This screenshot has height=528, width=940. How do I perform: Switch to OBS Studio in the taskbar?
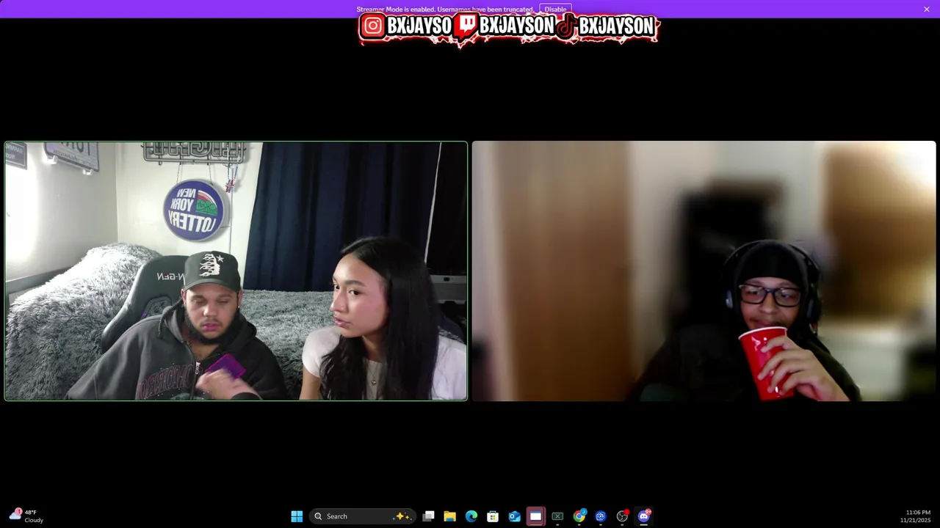pyautogui.click(x=622, y=516)
